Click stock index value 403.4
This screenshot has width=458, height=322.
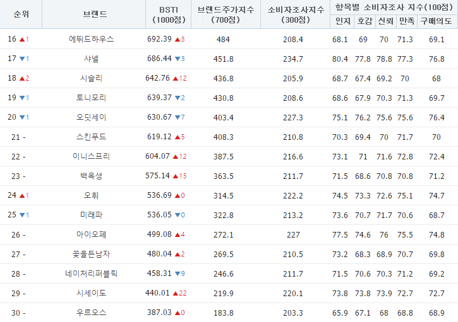point(223,117)
